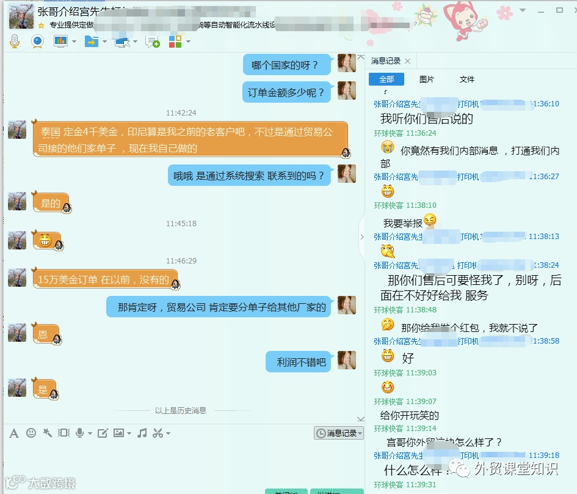
Task: Open the 消息记录 dropdown button
Action: coord(338,433)
